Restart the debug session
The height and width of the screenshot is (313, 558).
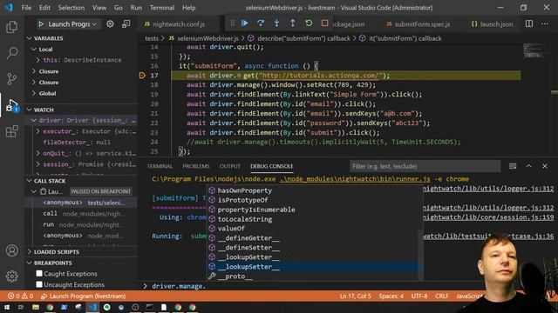[309, 23]
